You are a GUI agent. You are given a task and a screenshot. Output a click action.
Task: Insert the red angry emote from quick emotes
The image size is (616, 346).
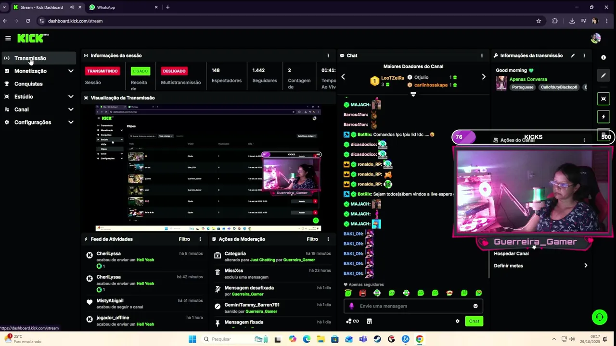363,293
